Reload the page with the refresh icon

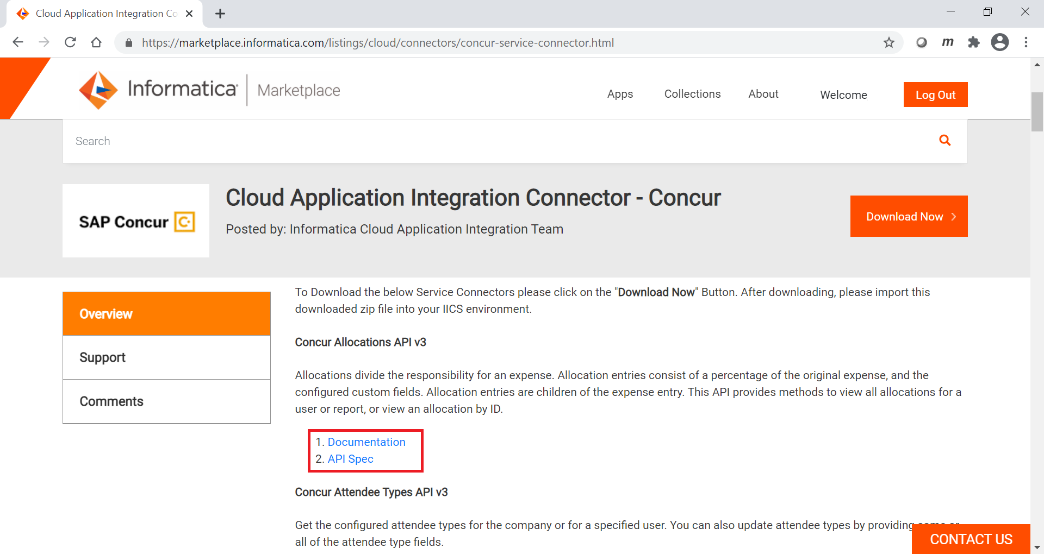click(70, 42)
